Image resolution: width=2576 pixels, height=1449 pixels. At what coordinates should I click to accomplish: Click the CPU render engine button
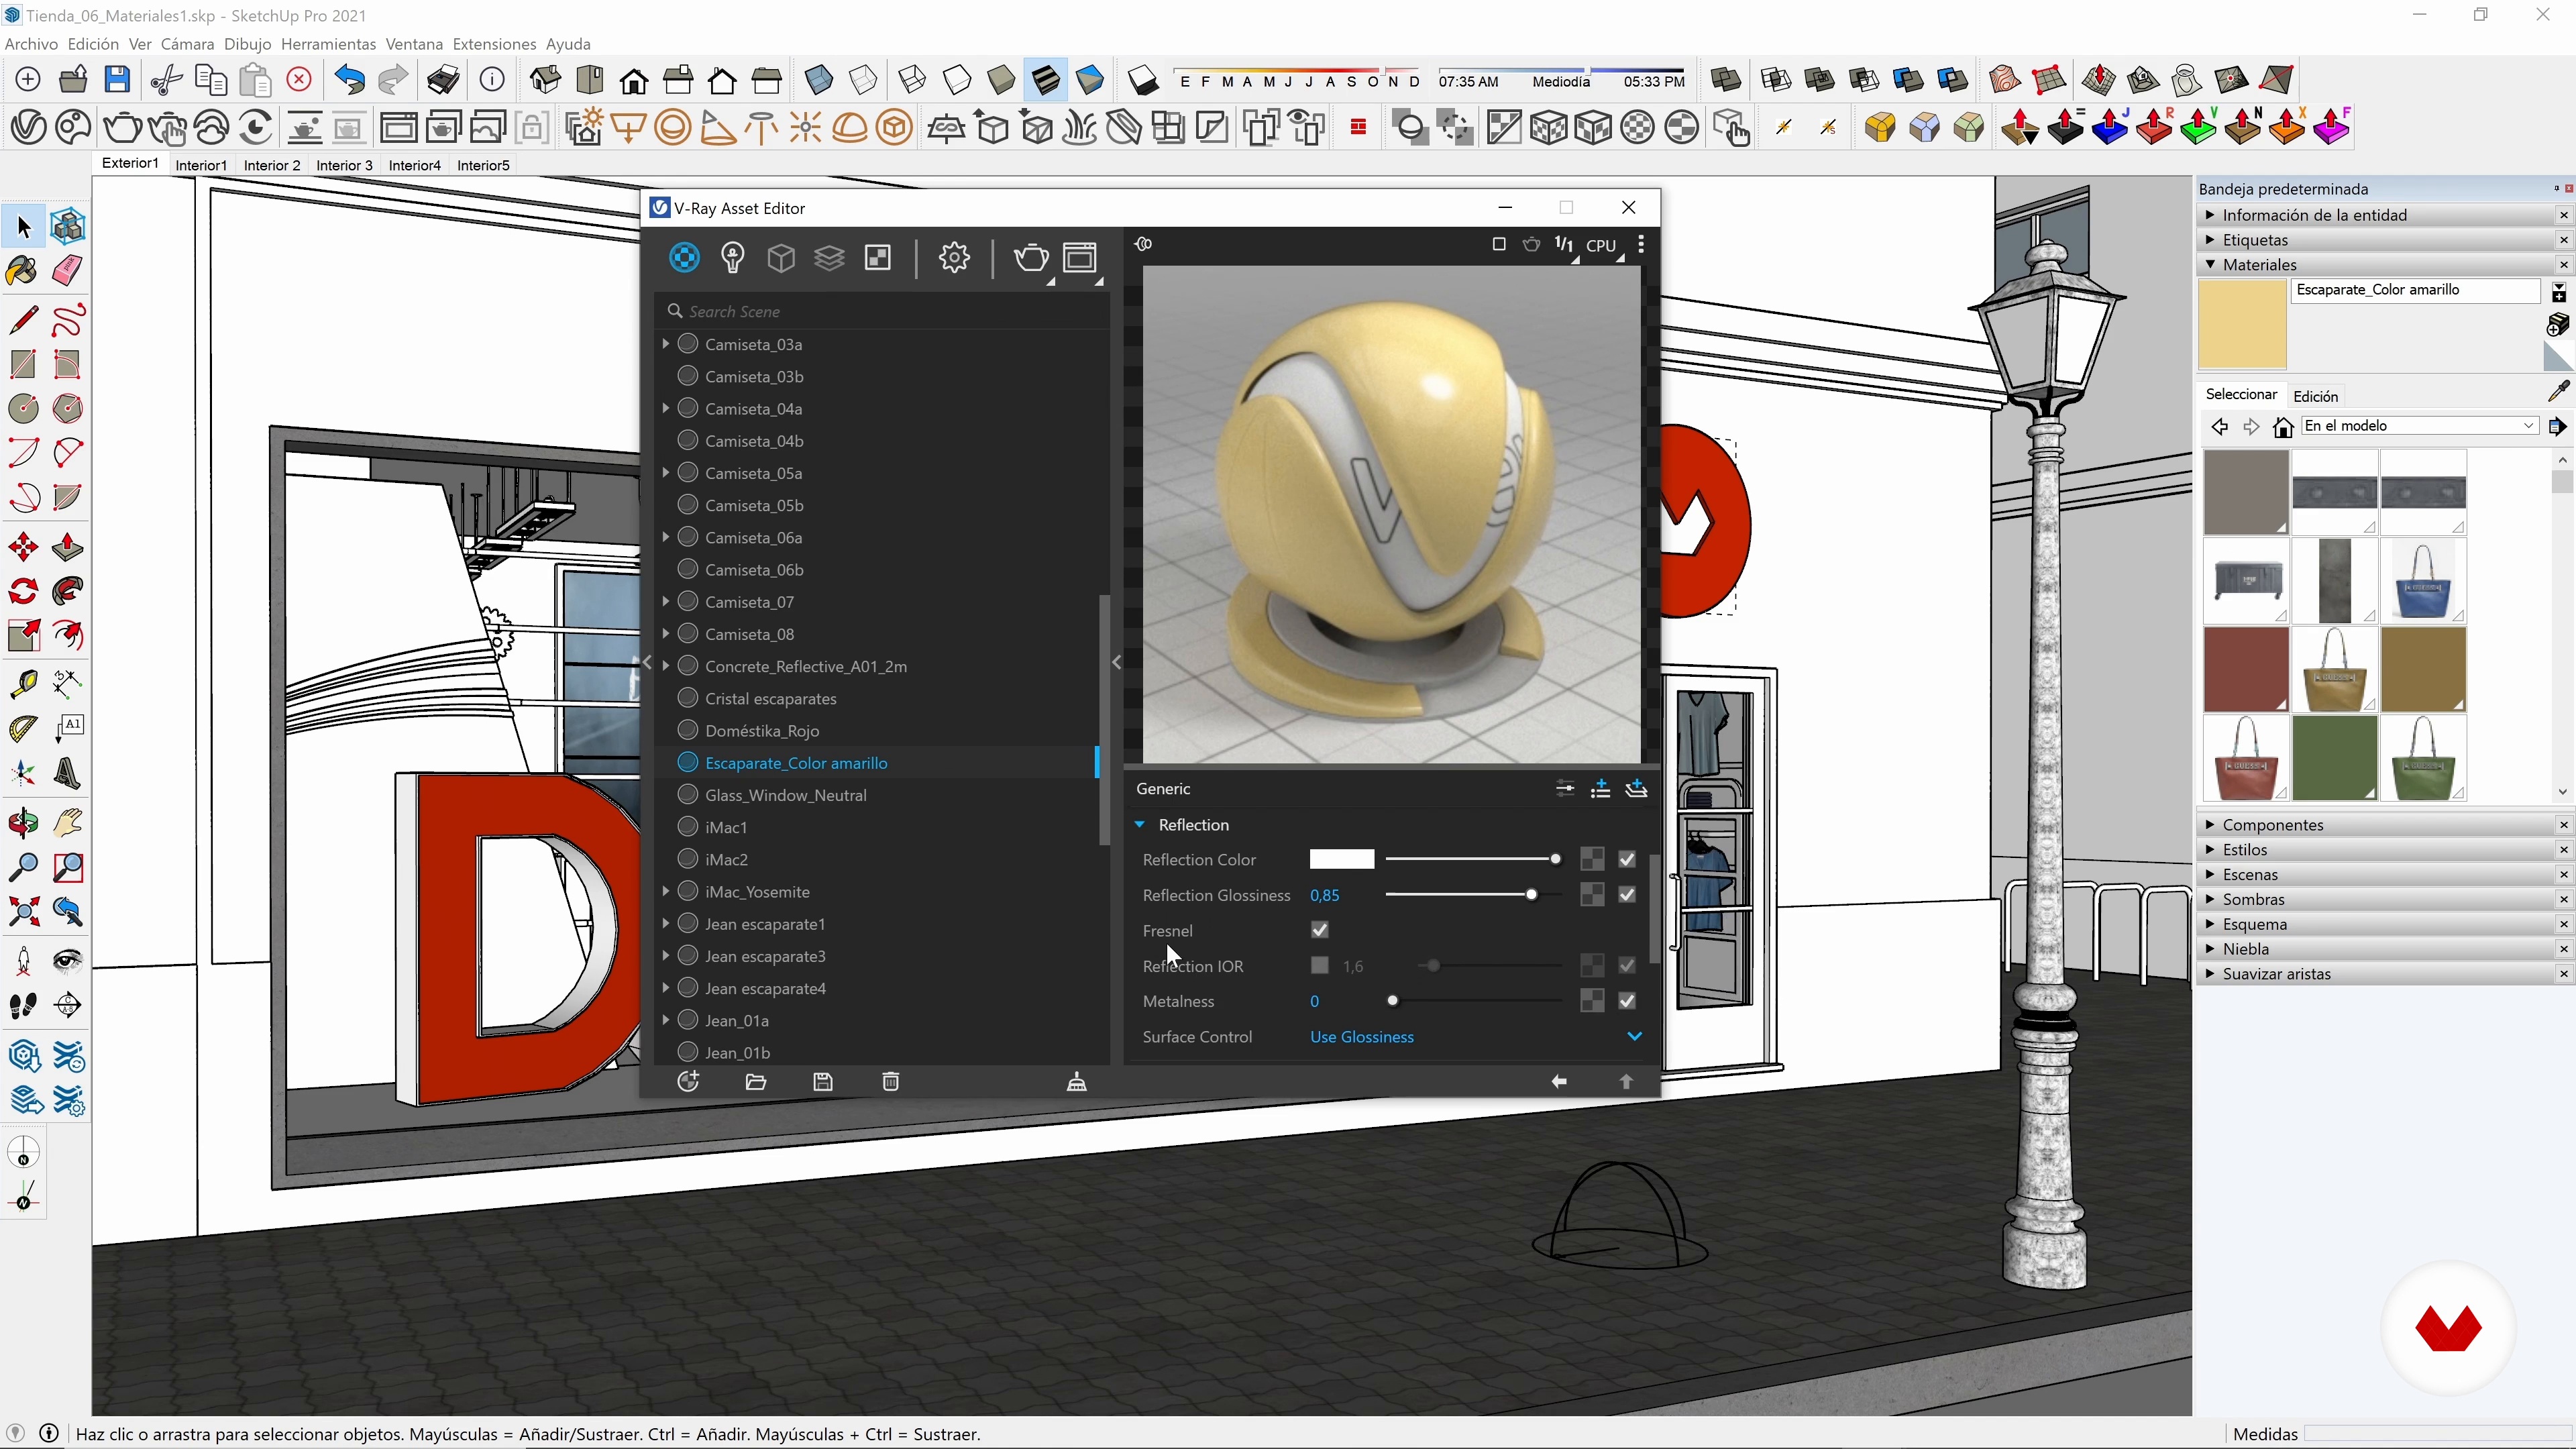1601,245
